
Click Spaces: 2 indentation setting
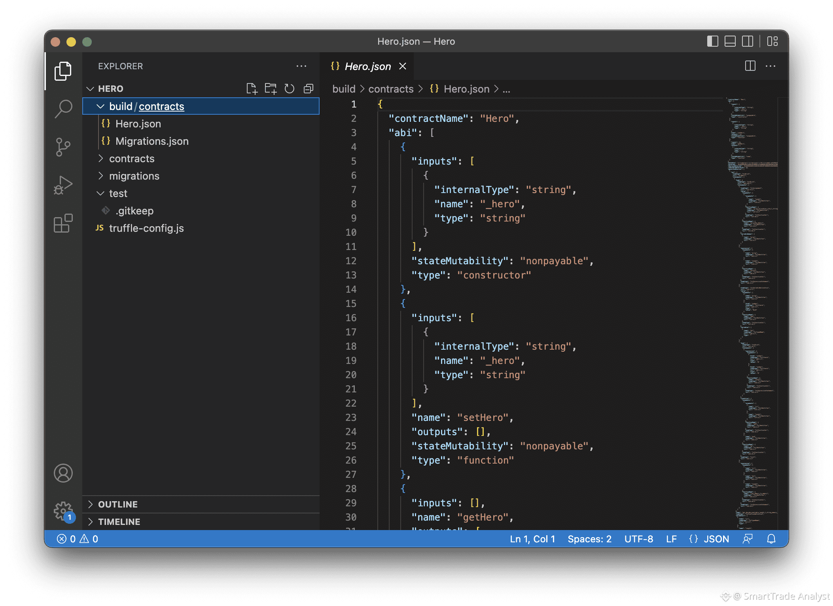(589, 539)
